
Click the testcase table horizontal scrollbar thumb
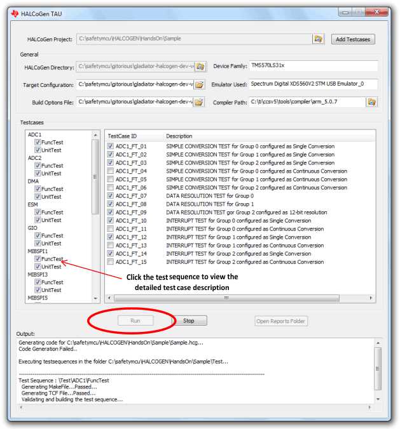tap(226, 298)
